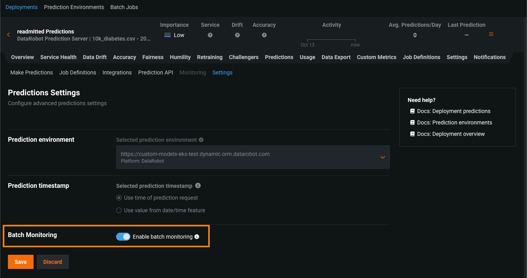This screenshot has height=278, width=527.
Task: Click the Service status question mark icon
Action: (210, 35)
